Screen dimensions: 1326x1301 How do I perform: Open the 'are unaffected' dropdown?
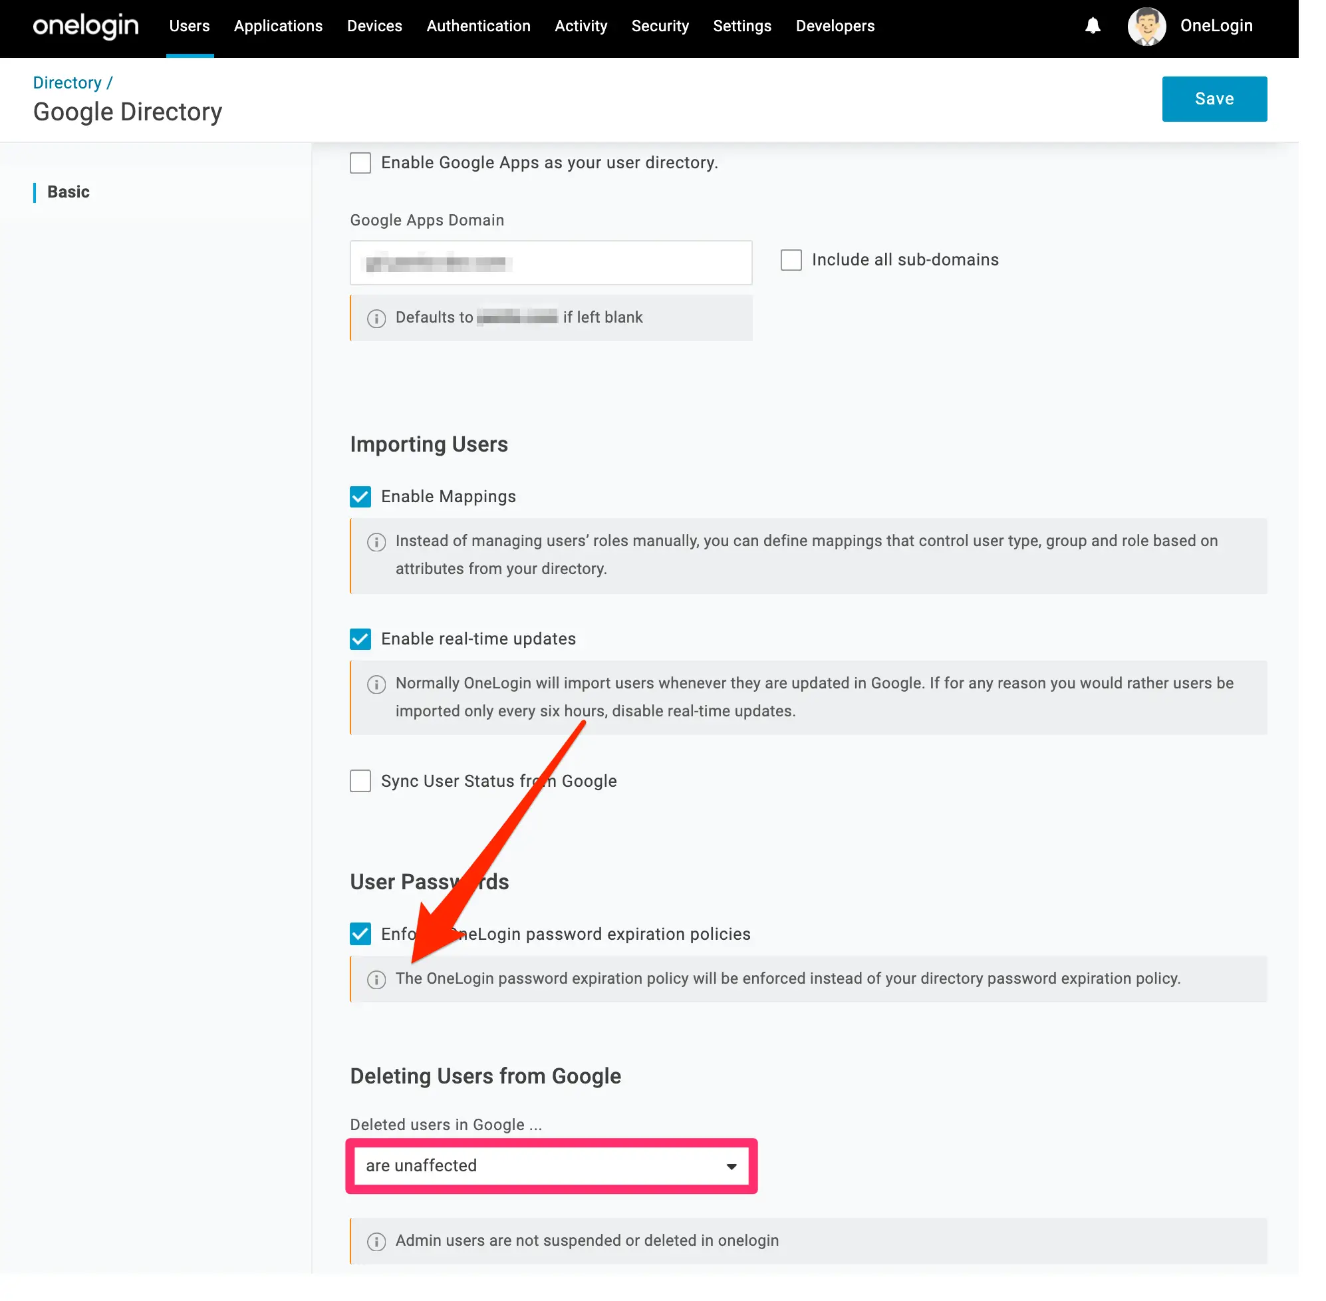[x=551, y=1166]
